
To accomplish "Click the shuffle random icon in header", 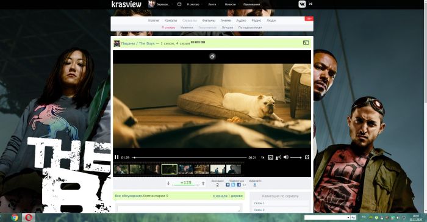I will (310, 4).
